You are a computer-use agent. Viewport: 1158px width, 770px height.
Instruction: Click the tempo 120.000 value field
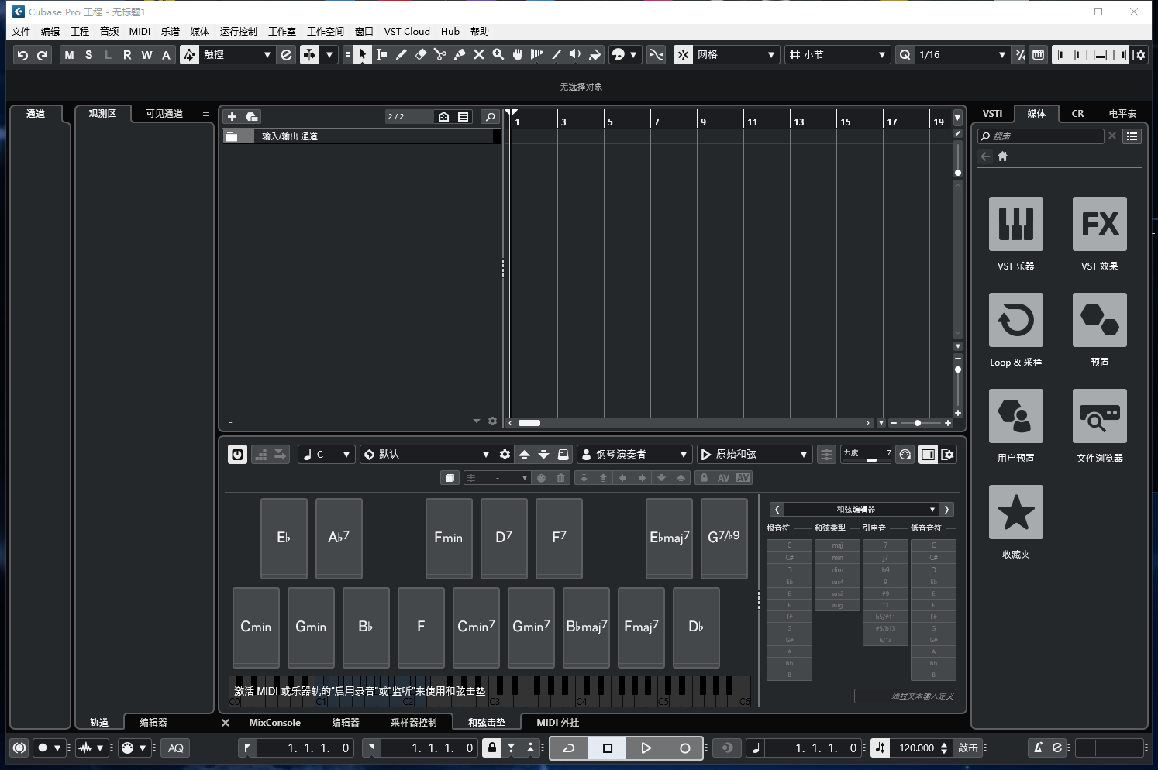[916, 748]
